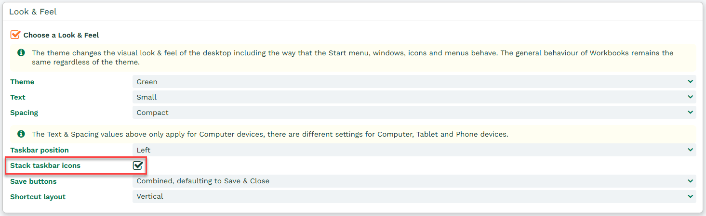Click the Taskbar position label
Screen dimensions: 706x216
click(40, 150)
